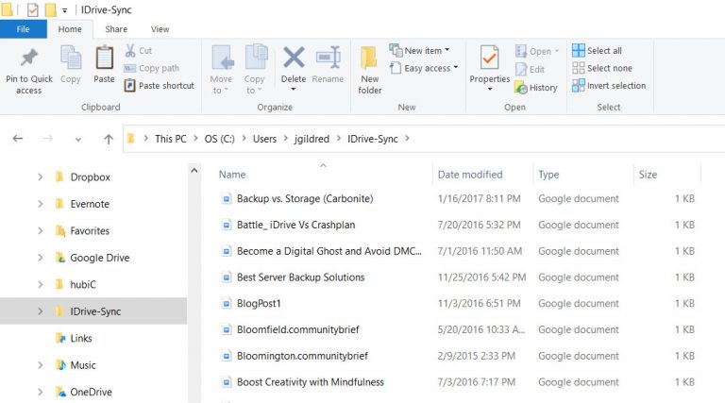This screenshot has height=403, width=725.
Task: Create a New folder
Action: tap(369, 69)
